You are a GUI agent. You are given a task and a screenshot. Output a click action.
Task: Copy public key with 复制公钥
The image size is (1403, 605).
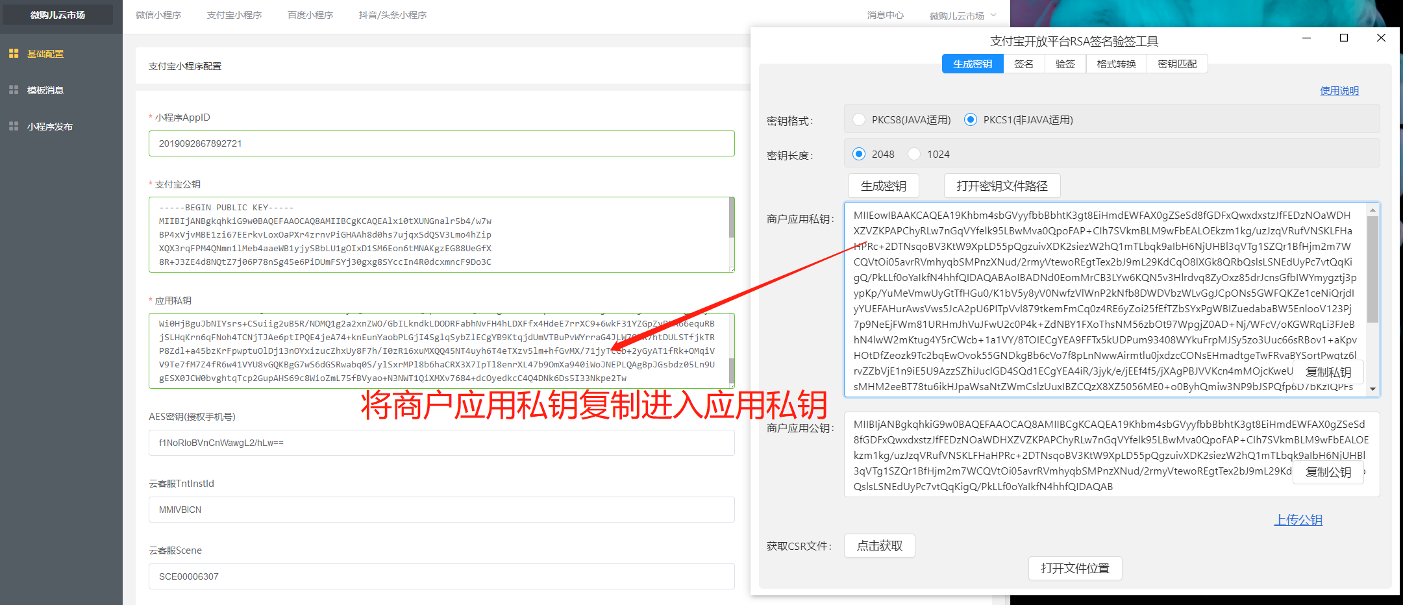[x=1328, y=472]
